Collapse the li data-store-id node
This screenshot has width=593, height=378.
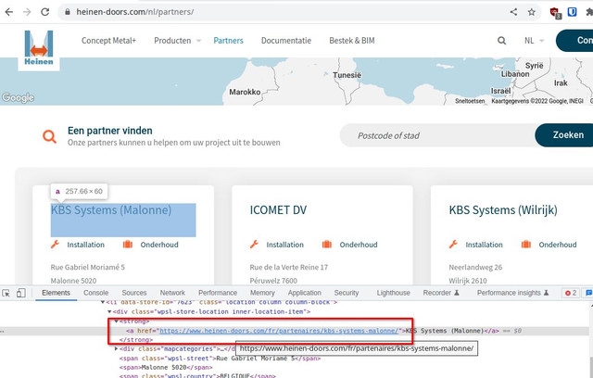tap(103, 302)
